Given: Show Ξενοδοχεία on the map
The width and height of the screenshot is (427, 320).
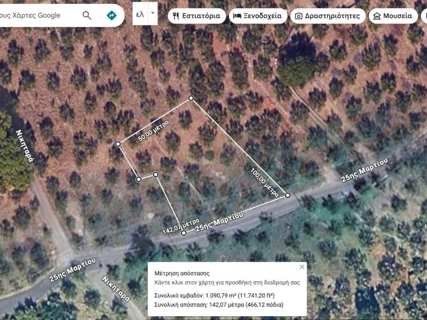Looking at the screenshot, I should [x=258, y=16].
